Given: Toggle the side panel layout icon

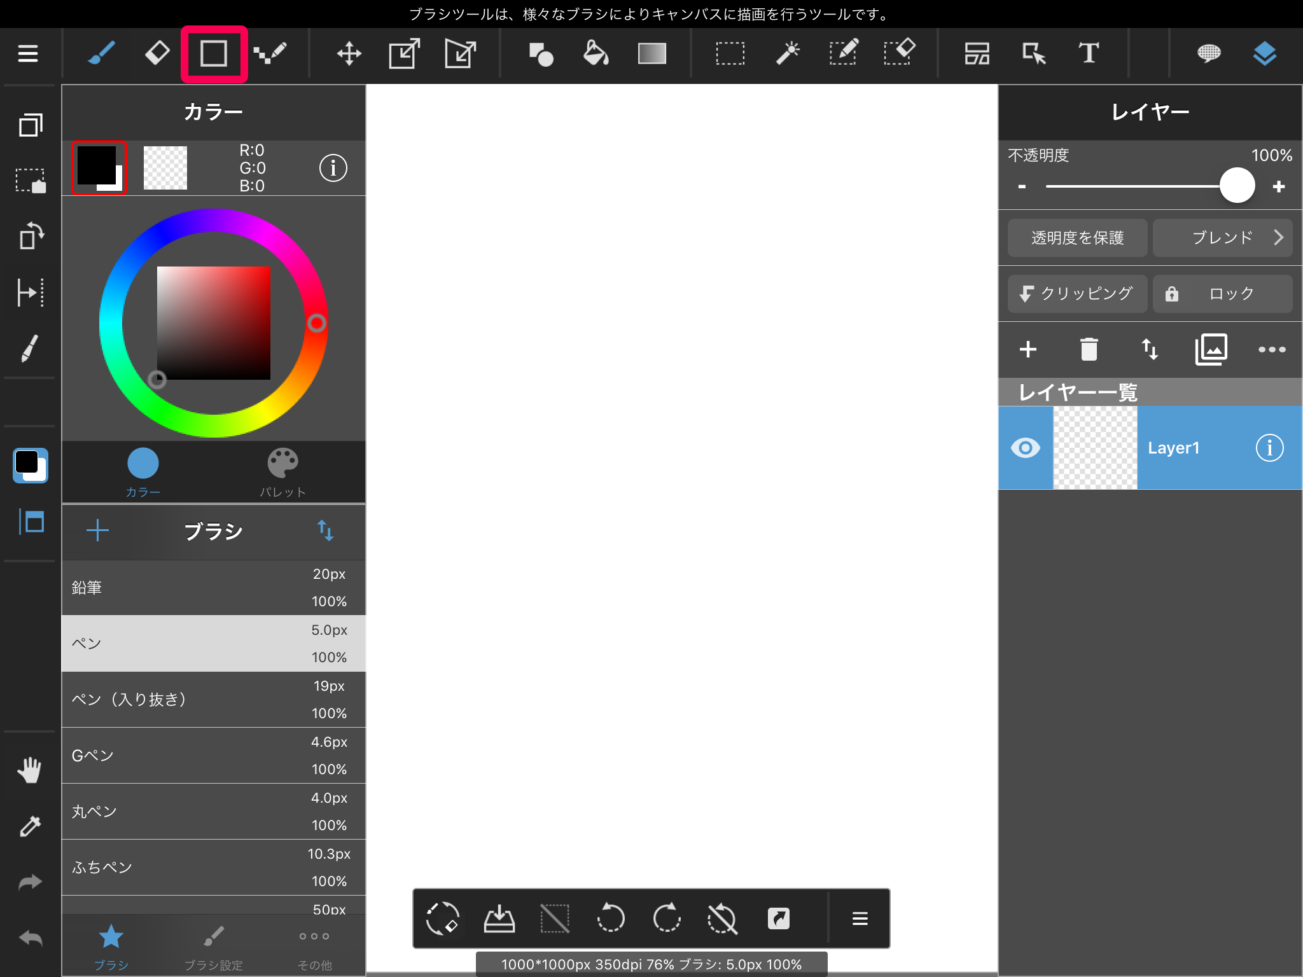Looking at the screenshot, I should 31,522.
